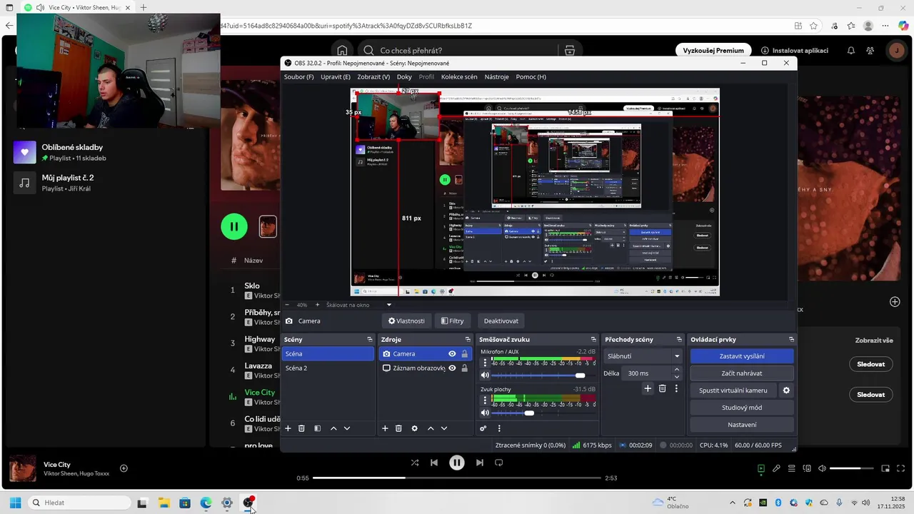Open Upravit menu in OBS
Screen dimensions: 914x514
point(336,77)
